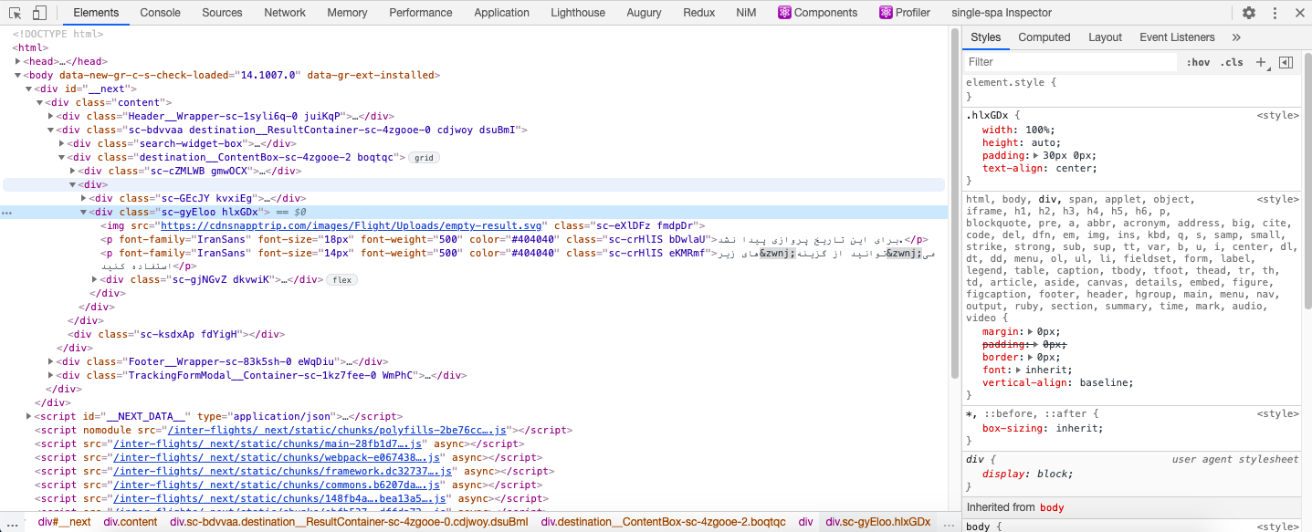
Task: Select div.sc-gyEloo.hlxGDx breadcrumb item
Action: click(878, 522)
